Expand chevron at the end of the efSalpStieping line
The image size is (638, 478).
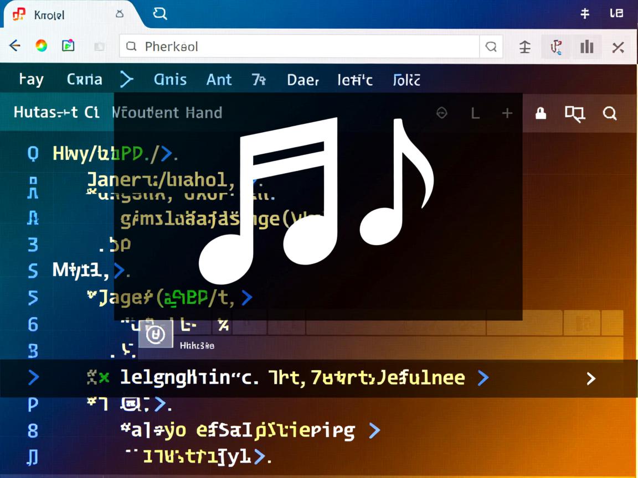coord(374,430)
